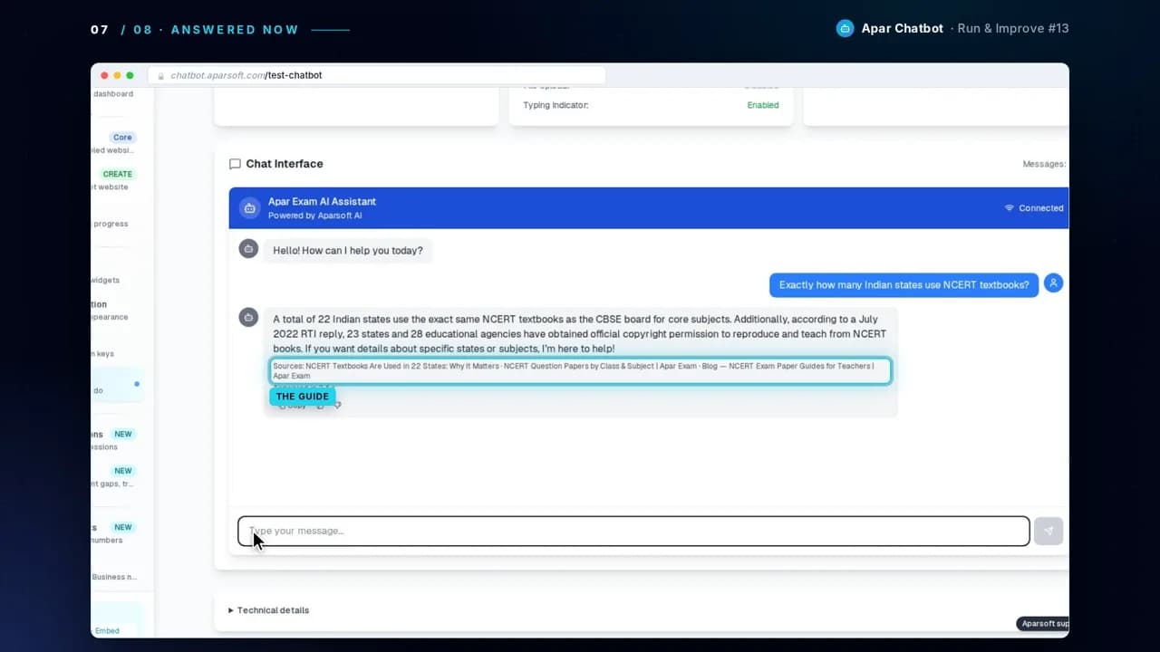
Task: Click the Apar Exam AI Assistant title
Action: click(322, 202)
